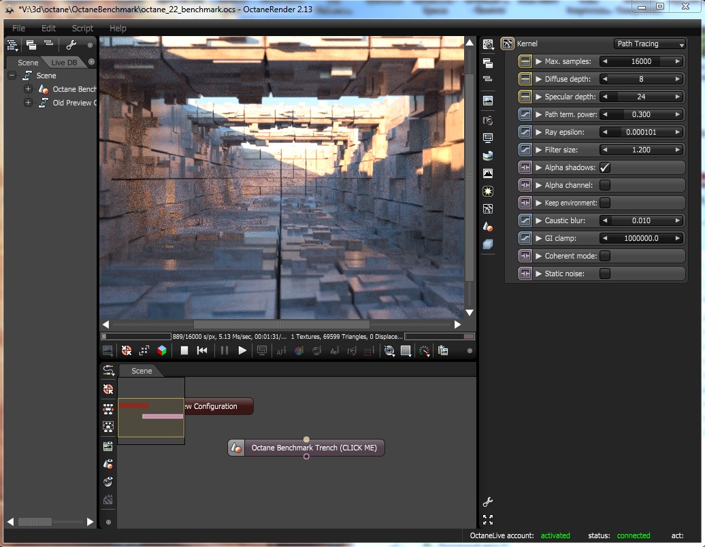Increase Filter size with right arrow
705x547 pixels.
point(678,150)
